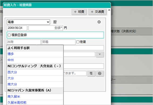The width and height of the screenshot is (153, 105).
Task: Click the scroll up arrow of dialog
Action: [x=109, y=10]
